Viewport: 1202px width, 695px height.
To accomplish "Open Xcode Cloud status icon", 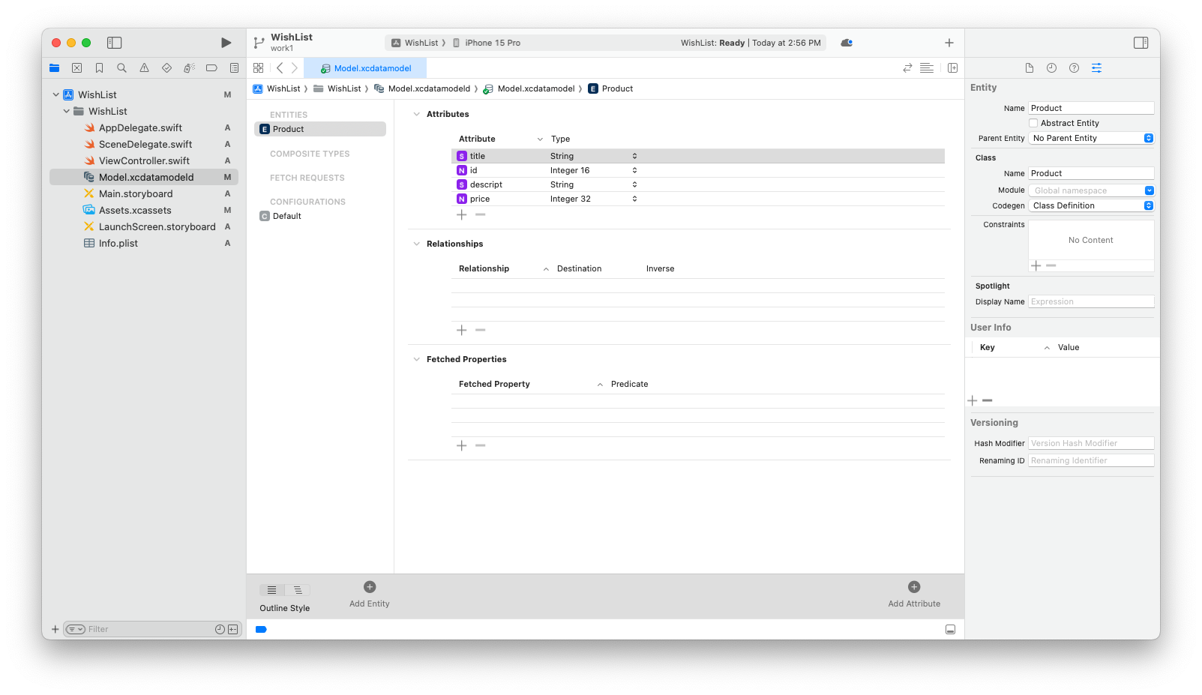I will pyautogui.click(x=847, y=43).
